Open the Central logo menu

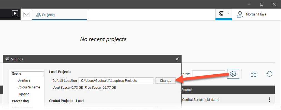(x=222, y=13)
